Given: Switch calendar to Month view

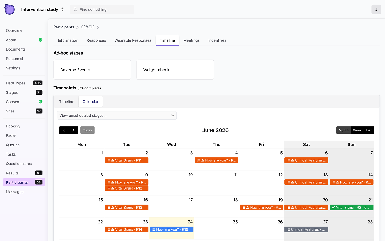Looking at the screenshot, I should (x=344, y=130).
